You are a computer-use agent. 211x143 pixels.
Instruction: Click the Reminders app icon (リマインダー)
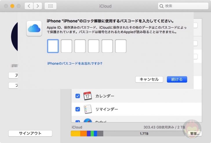88,109
